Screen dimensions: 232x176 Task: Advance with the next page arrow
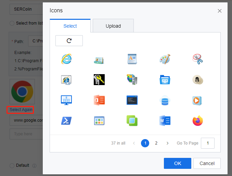point(167,143)
